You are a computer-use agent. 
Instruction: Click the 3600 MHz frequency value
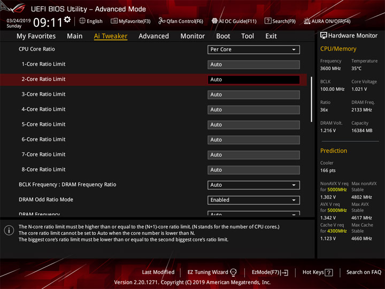click(x=330, y=69)
